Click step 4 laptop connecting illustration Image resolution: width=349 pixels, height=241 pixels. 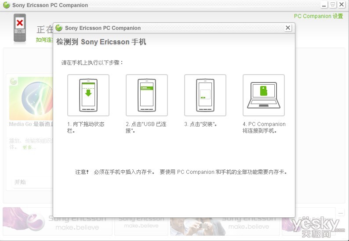(x=264, y=95)
